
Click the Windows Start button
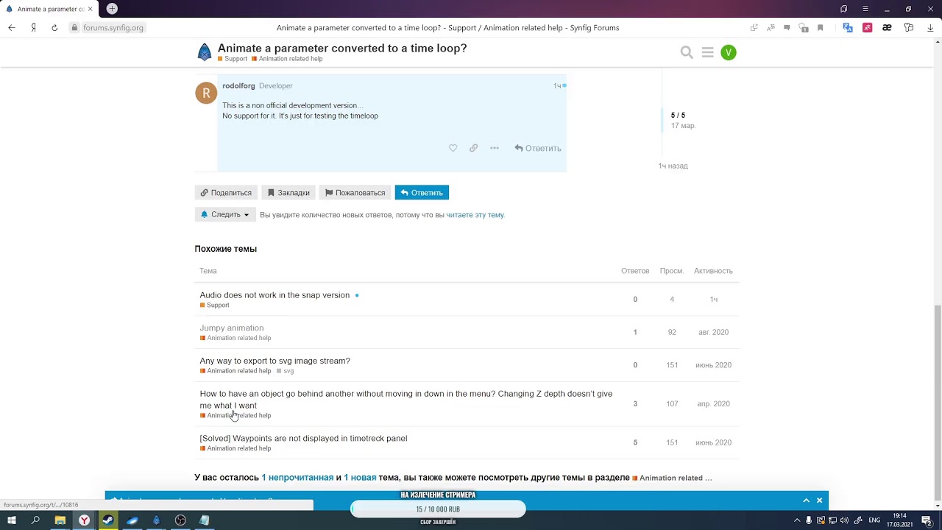click(12, 520)
